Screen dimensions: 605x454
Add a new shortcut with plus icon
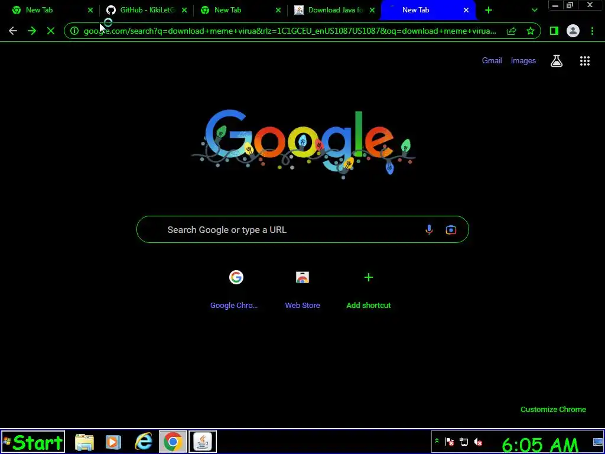369,290
